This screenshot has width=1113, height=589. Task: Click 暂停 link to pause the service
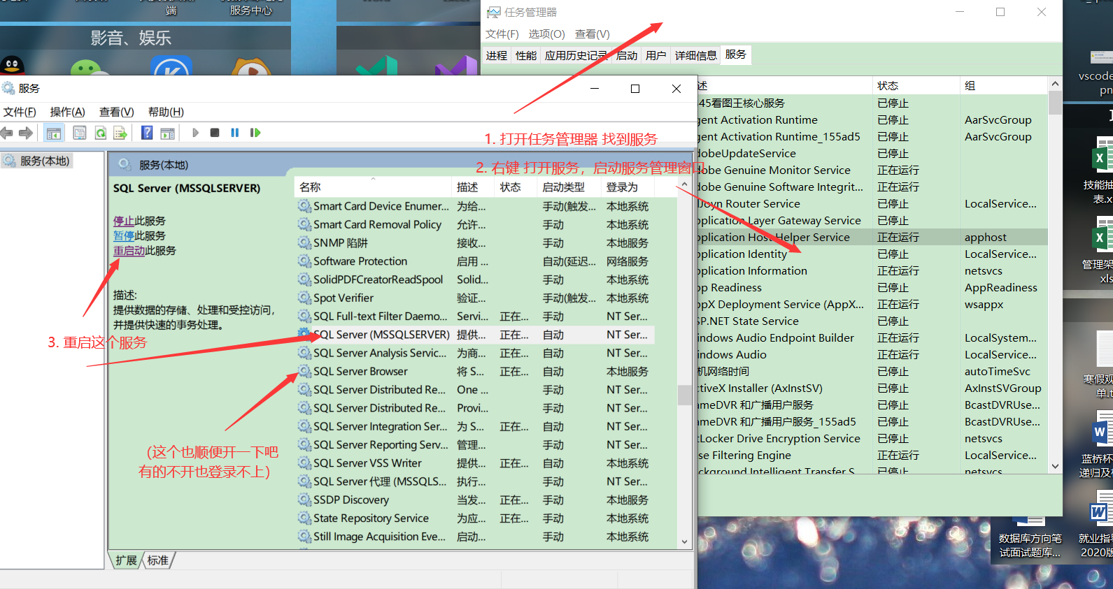click(124, 235)
